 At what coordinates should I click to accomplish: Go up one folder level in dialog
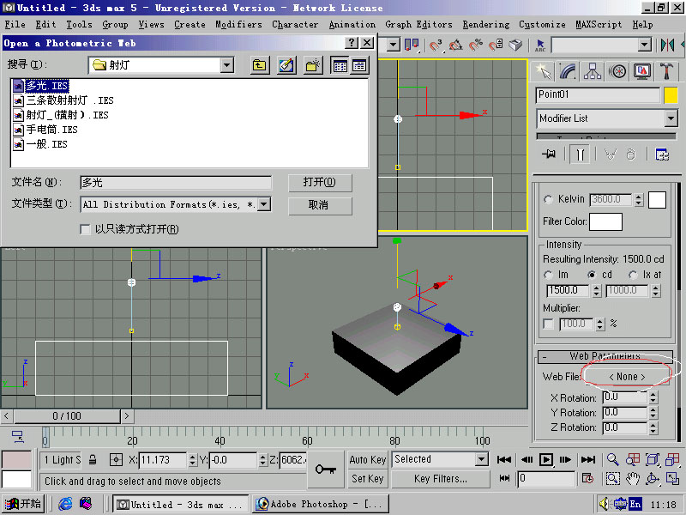[x=260, y=66]
